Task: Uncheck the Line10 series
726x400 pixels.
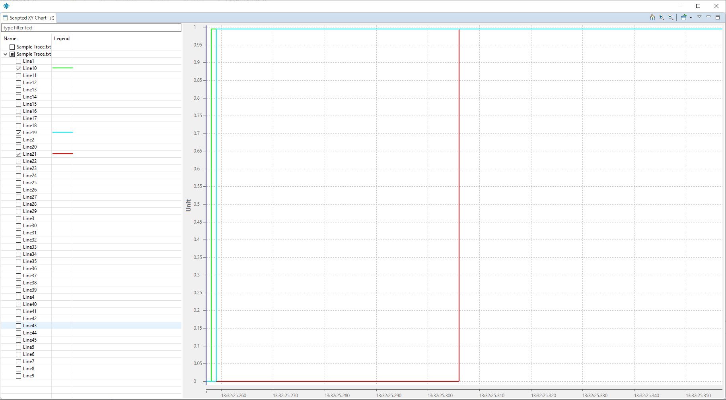Action: [19, 68]
